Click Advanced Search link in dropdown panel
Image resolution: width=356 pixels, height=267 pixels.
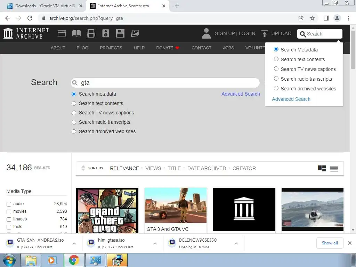[x=291, y=99]
